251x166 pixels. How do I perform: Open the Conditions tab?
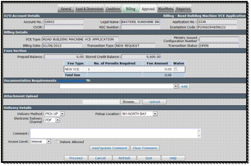click(113, 9)
